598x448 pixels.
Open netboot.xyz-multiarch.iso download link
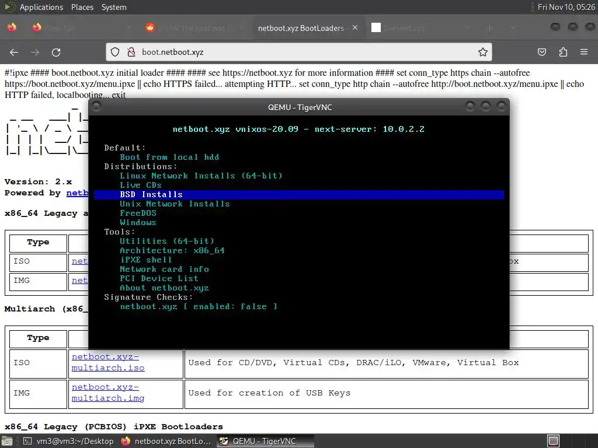click(108, 362)
